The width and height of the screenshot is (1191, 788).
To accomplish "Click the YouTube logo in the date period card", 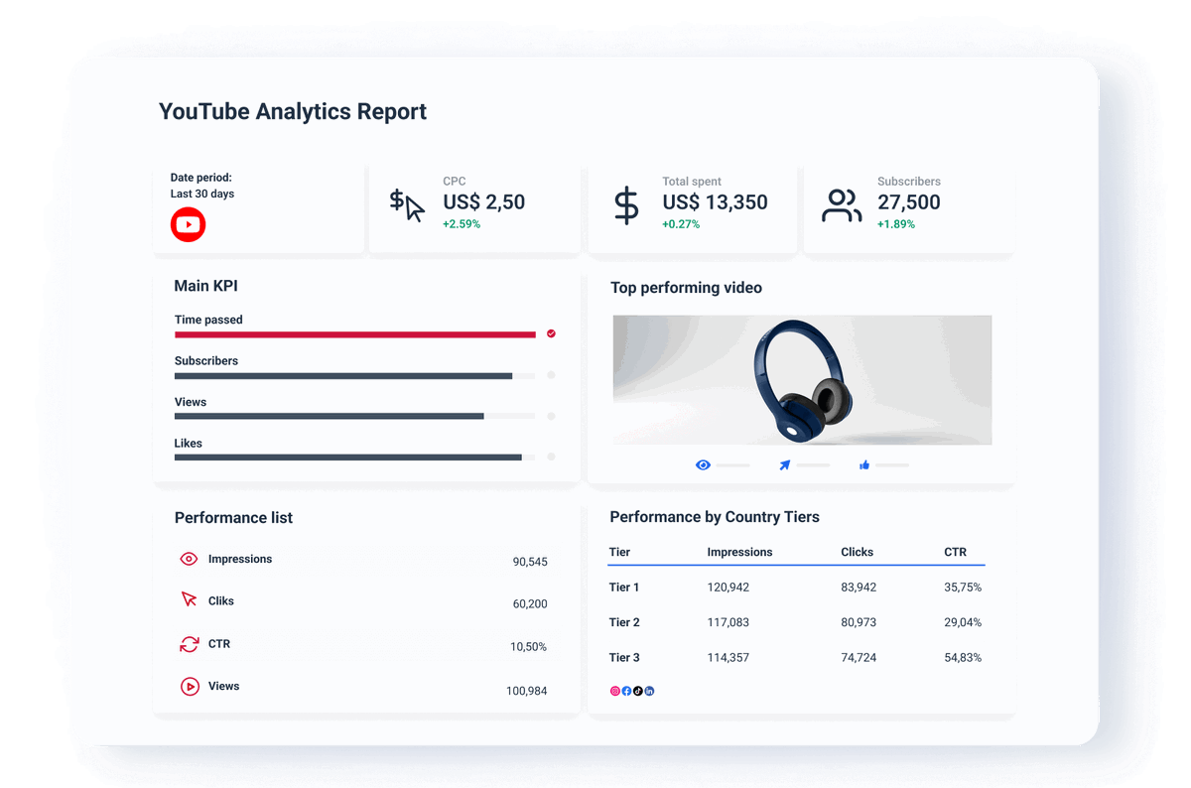I will [x=188, y=224].
